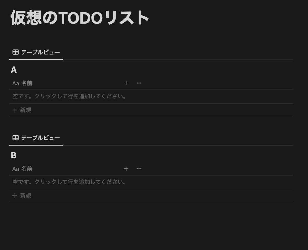Screen dimensions: 308x250
Task: Click the table view icon above table B
Action: [x=15, y=137]
